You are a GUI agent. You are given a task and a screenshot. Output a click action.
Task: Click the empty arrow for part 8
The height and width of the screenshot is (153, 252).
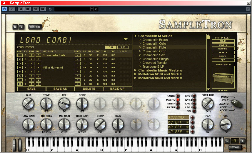click(78, 84)
